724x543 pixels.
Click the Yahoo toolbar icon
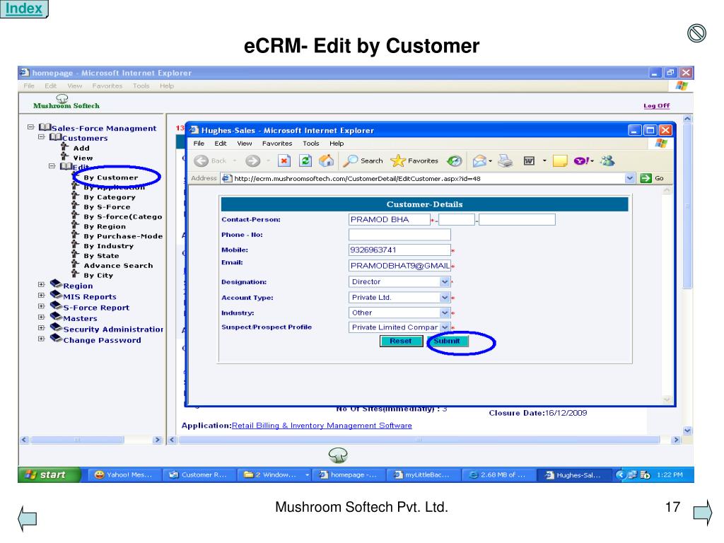click(x=582, y=160)
